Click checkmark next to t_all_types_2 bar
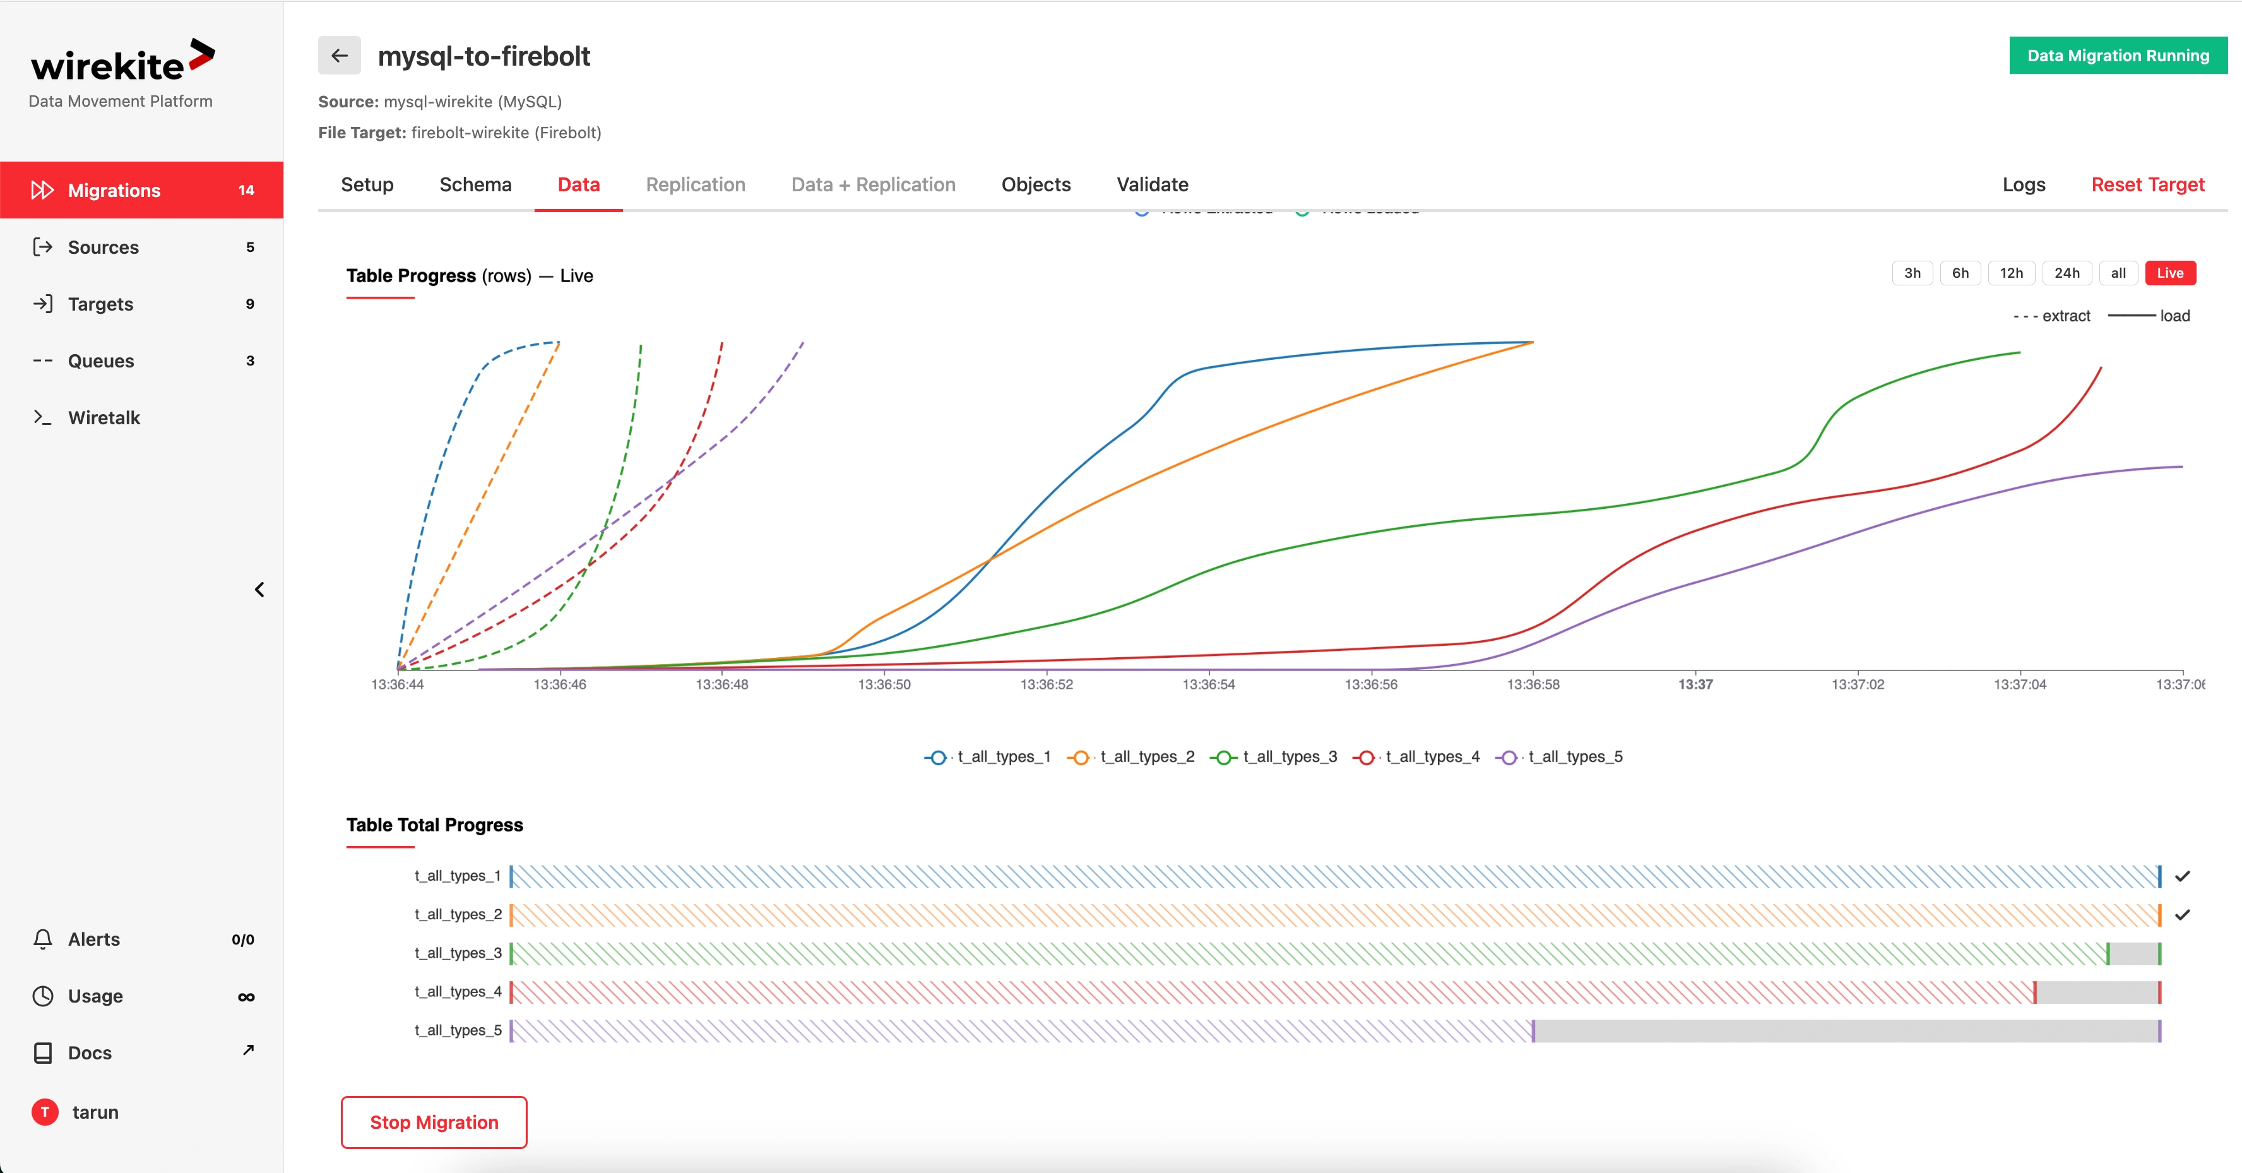Screen dimensions: 2242x1173 (2183, 914)
